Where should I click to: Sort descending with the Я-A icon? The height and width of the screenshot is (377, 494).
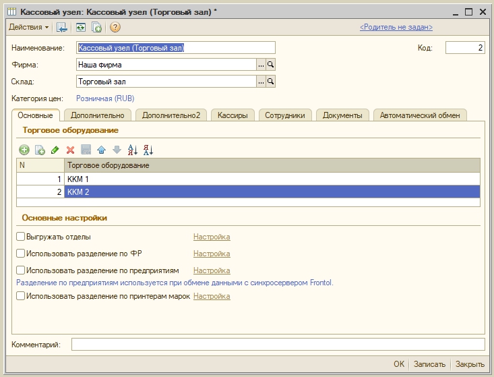[148, 150]
